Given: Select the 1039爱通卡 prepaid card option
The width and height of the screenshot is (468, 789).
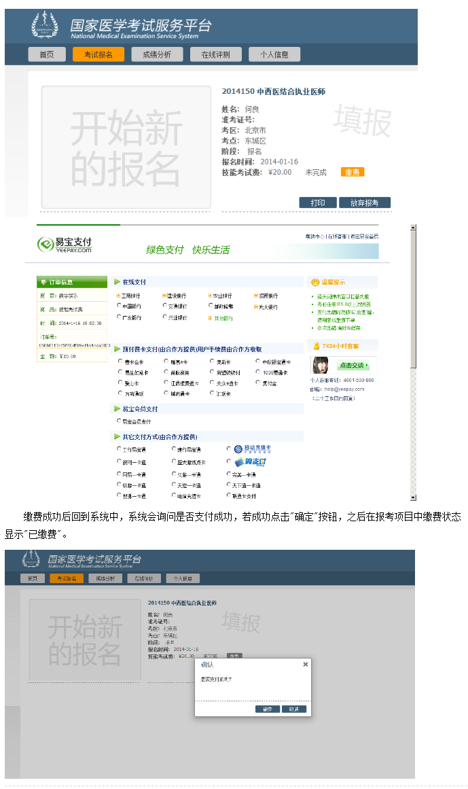Looking at the screenshot, I should [258, 372].
